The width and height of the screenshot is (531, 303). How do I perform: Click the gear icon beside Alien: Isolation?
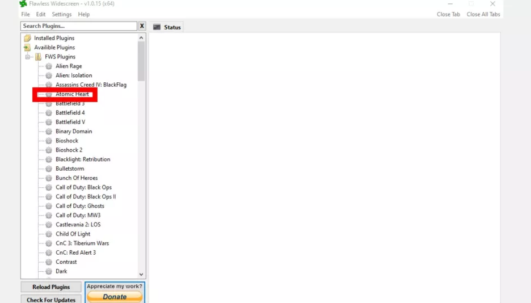49,75
